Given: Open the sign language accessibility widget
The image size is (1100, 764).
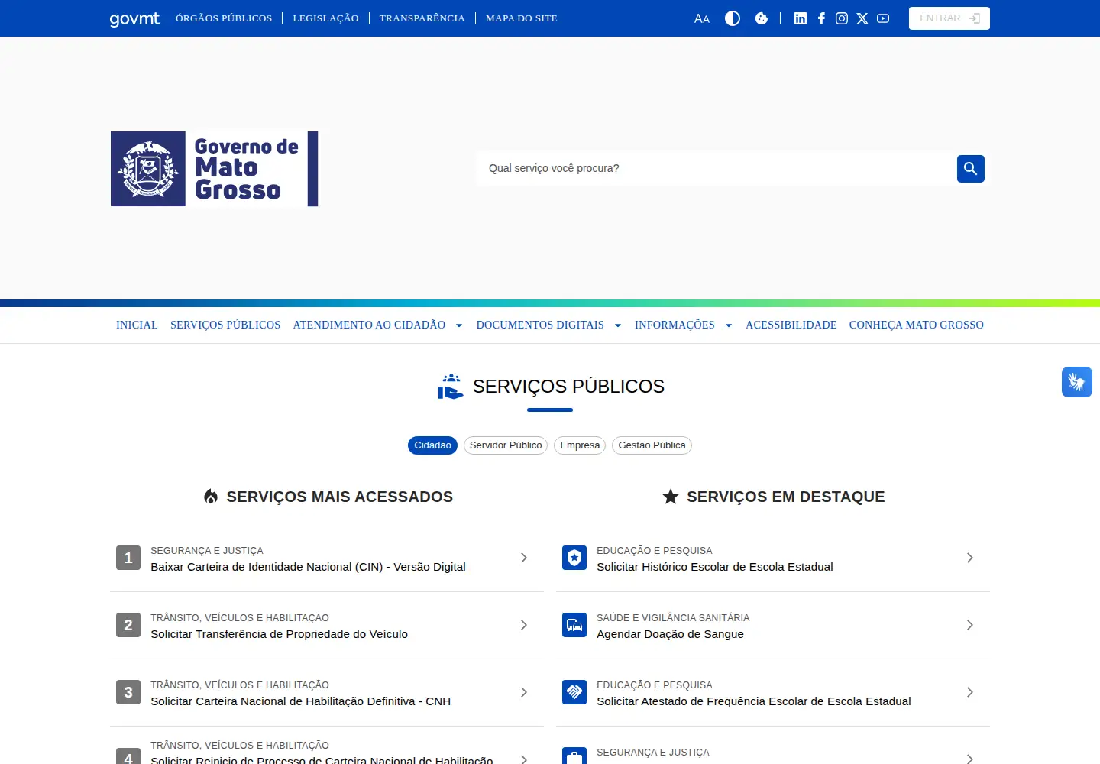Looking at the screenshot, I should click(1077, 382).
